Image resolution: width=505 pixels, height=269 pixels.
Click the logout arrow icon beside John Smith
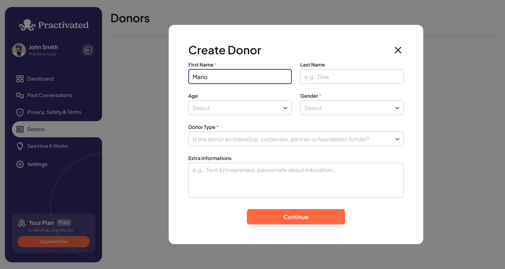[x=88, y=50]
